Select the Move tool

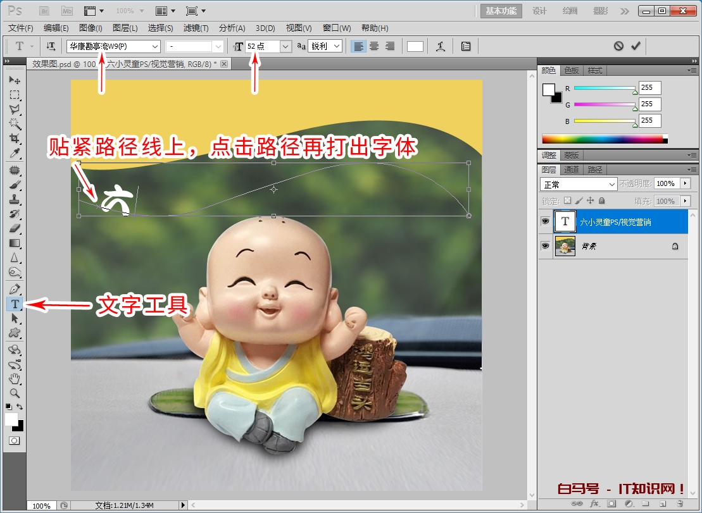click(14, 80)
